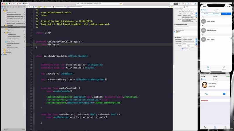Open the File menu

(11, 1)
